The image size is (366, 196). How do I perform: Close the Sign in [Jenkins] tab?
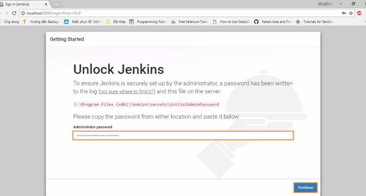tap(46, 4)
